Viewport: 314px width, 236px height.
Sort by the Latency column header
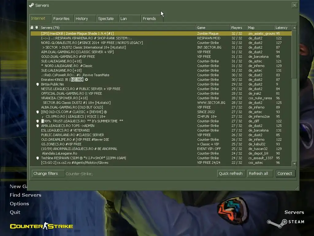tap(283, 28)
